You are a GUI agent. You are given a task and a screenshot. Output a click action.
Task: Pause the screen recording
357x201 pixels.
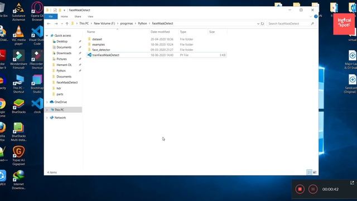click(313, 189)
